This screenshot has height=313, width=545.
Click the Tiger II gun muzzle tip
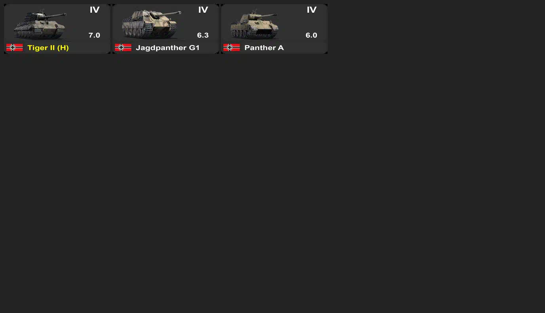click(64, 15)
